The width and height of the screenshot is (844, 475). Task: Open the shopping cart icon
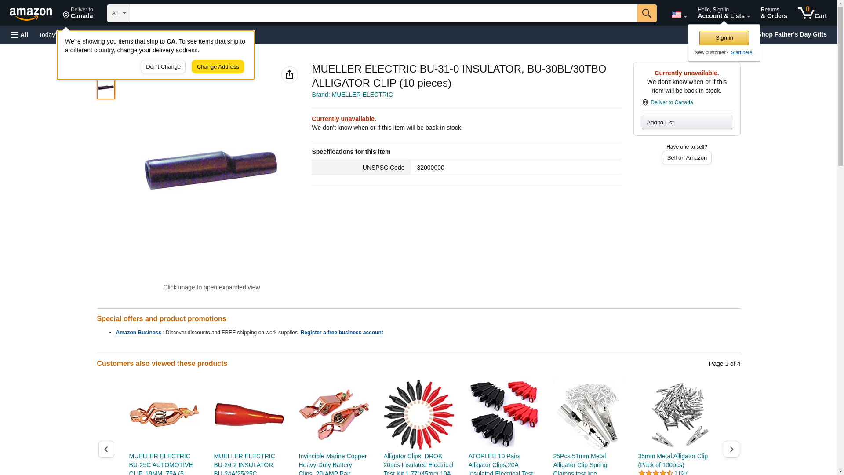(812, 13)
